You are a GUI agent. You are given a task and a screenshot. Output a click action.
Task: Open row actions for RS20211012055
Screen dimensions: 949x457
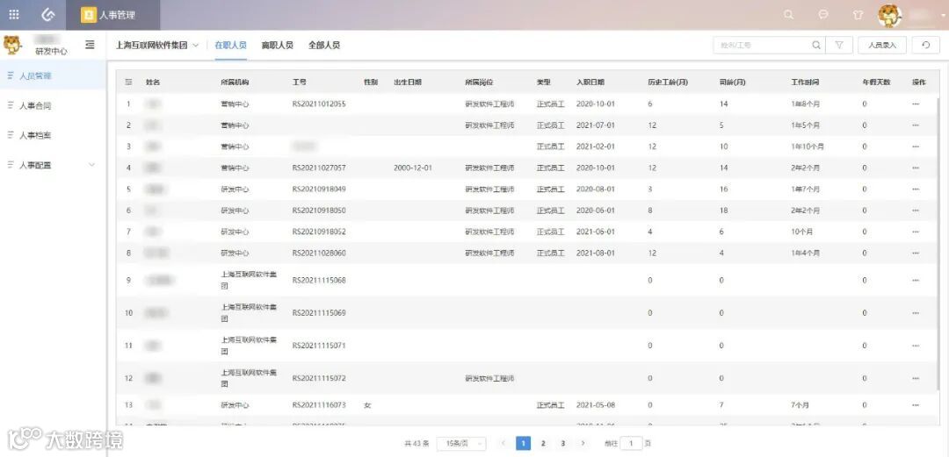pos(916,104)
